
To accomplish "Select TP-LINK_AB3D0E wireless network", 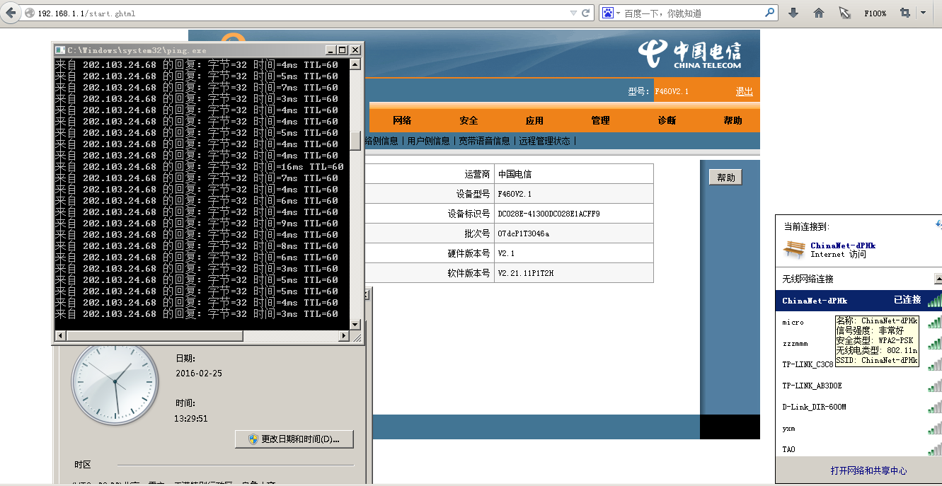I will pos(812,386).
